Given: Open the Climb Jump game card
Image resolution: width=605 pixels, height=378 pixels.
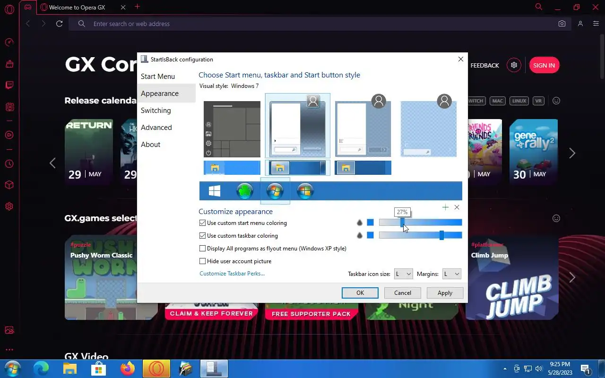Looking at the screenshot, I should tap(512, 277).
